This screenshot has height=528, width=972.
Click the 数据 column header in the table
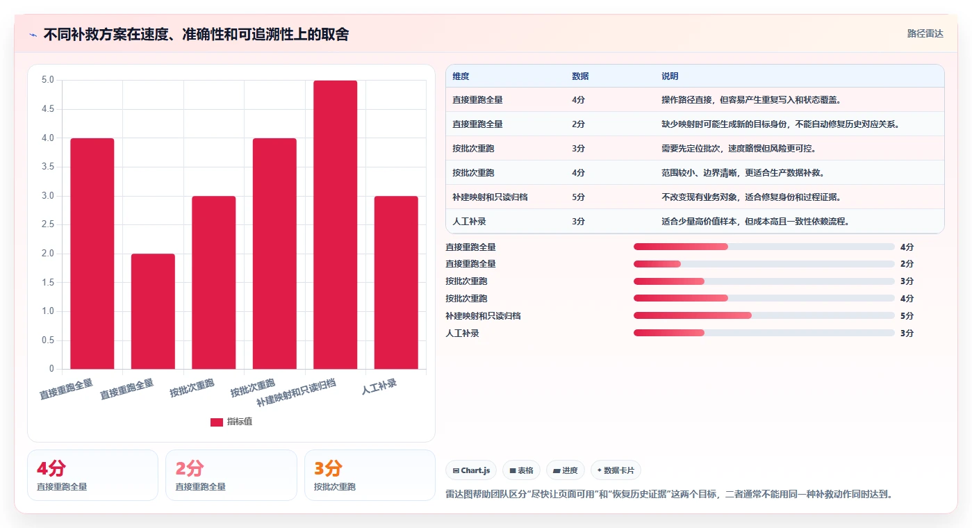click(x=580, y=76)
